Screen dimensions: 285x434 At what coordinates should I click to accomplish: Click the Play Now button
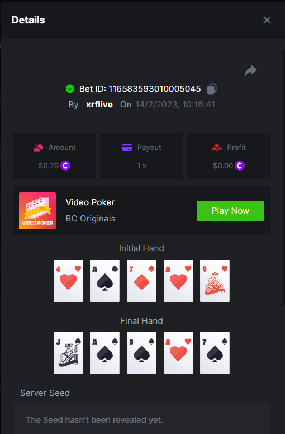pyautogui.click(x=230, y=211)
